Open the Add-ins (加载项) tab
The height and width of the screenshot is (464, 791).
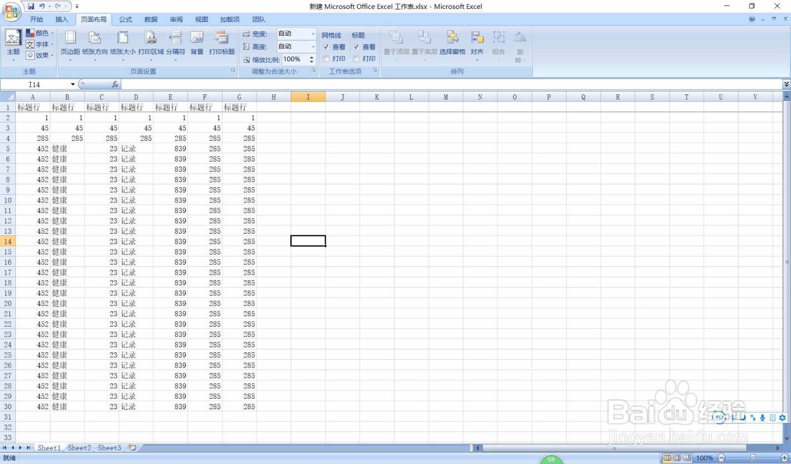(x=230, y=19)
